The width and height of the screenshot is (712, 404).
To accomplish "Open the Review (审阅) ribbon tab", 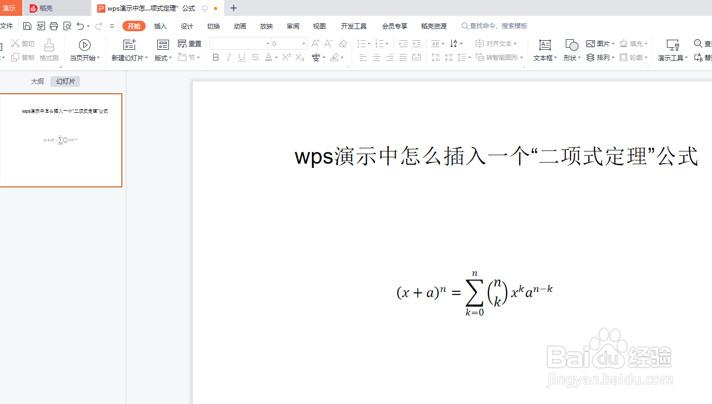I will pyautogui.click(x=293, y=26).
